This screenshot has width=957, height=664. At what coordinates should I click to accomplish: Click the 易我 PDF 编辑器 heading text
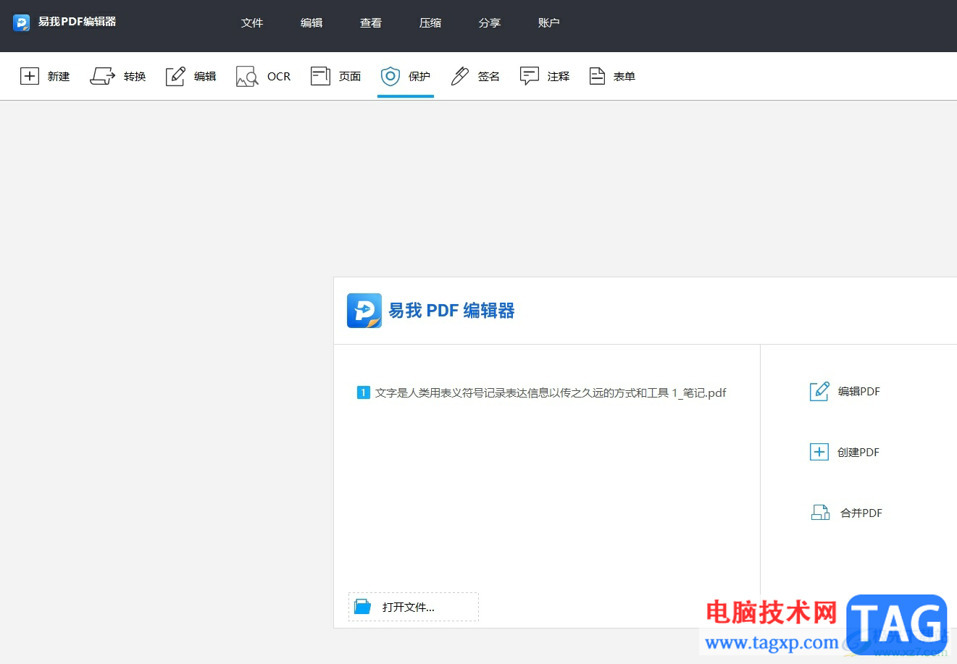452,311
